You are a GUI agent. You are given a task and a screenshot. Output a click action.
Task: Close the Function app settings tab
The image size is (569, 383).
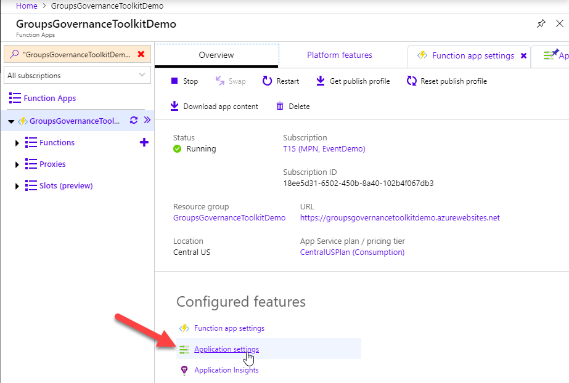pos(523,55)
